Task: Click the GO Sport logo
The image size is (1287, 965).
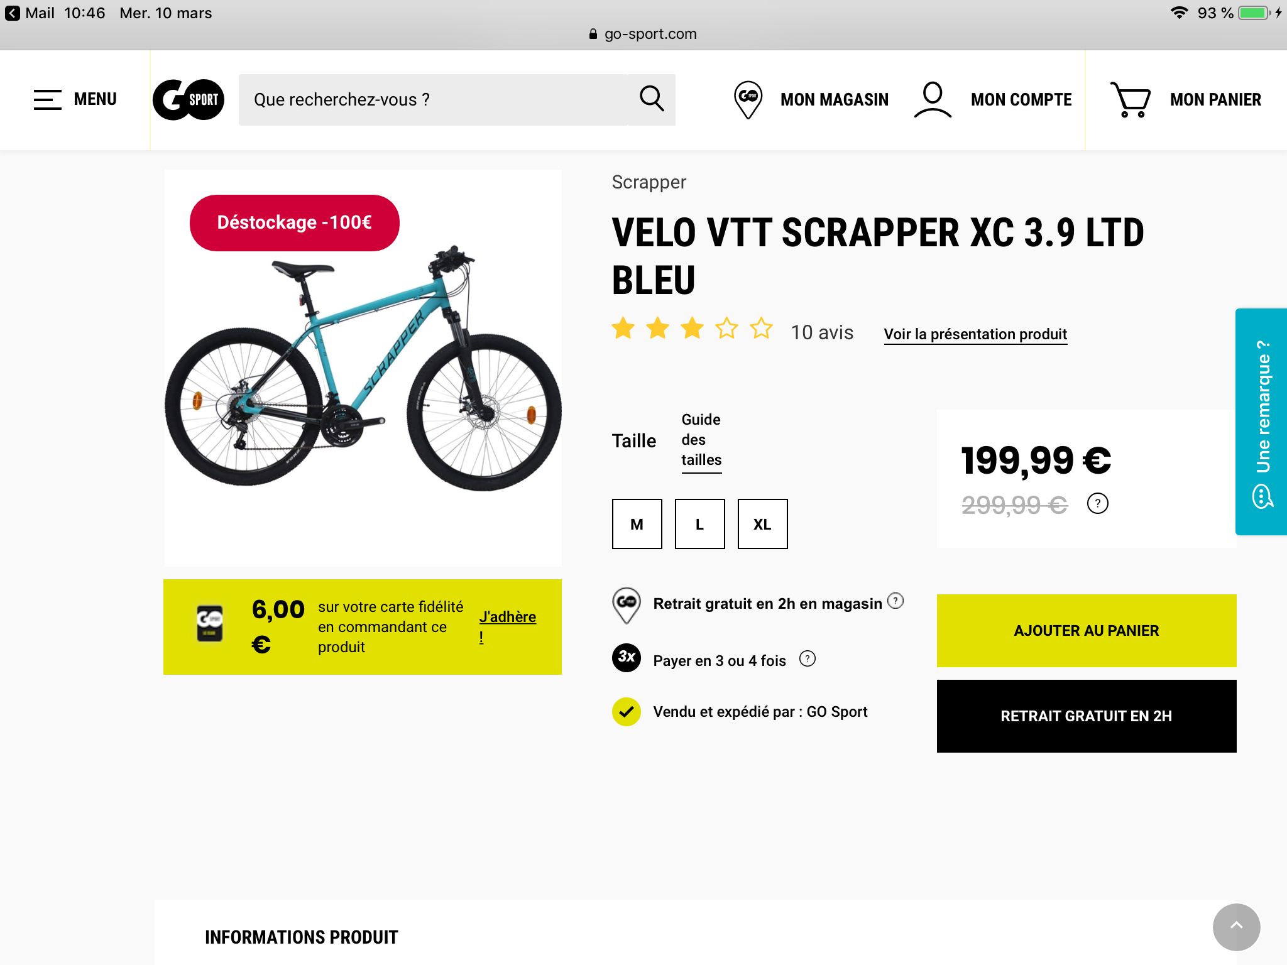Action: tap(189, 99)
